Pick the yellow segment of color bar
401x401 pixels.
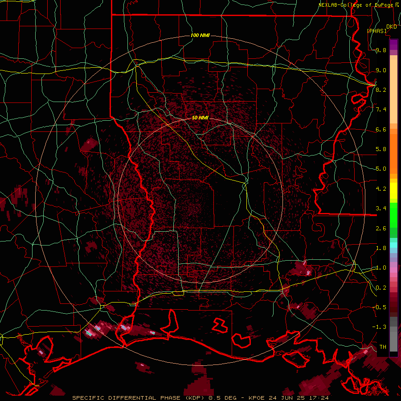(393, 191)
